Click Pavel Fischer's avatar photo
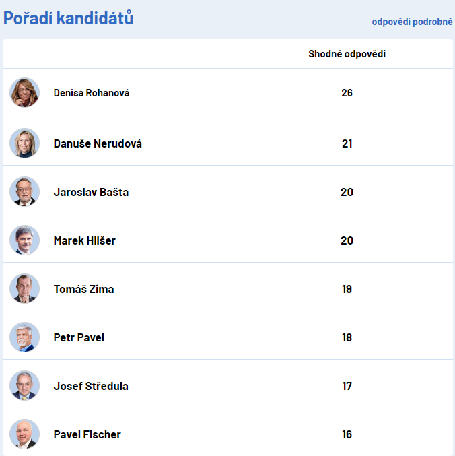The width and height of the screenshot is (455, 456). 24,434
